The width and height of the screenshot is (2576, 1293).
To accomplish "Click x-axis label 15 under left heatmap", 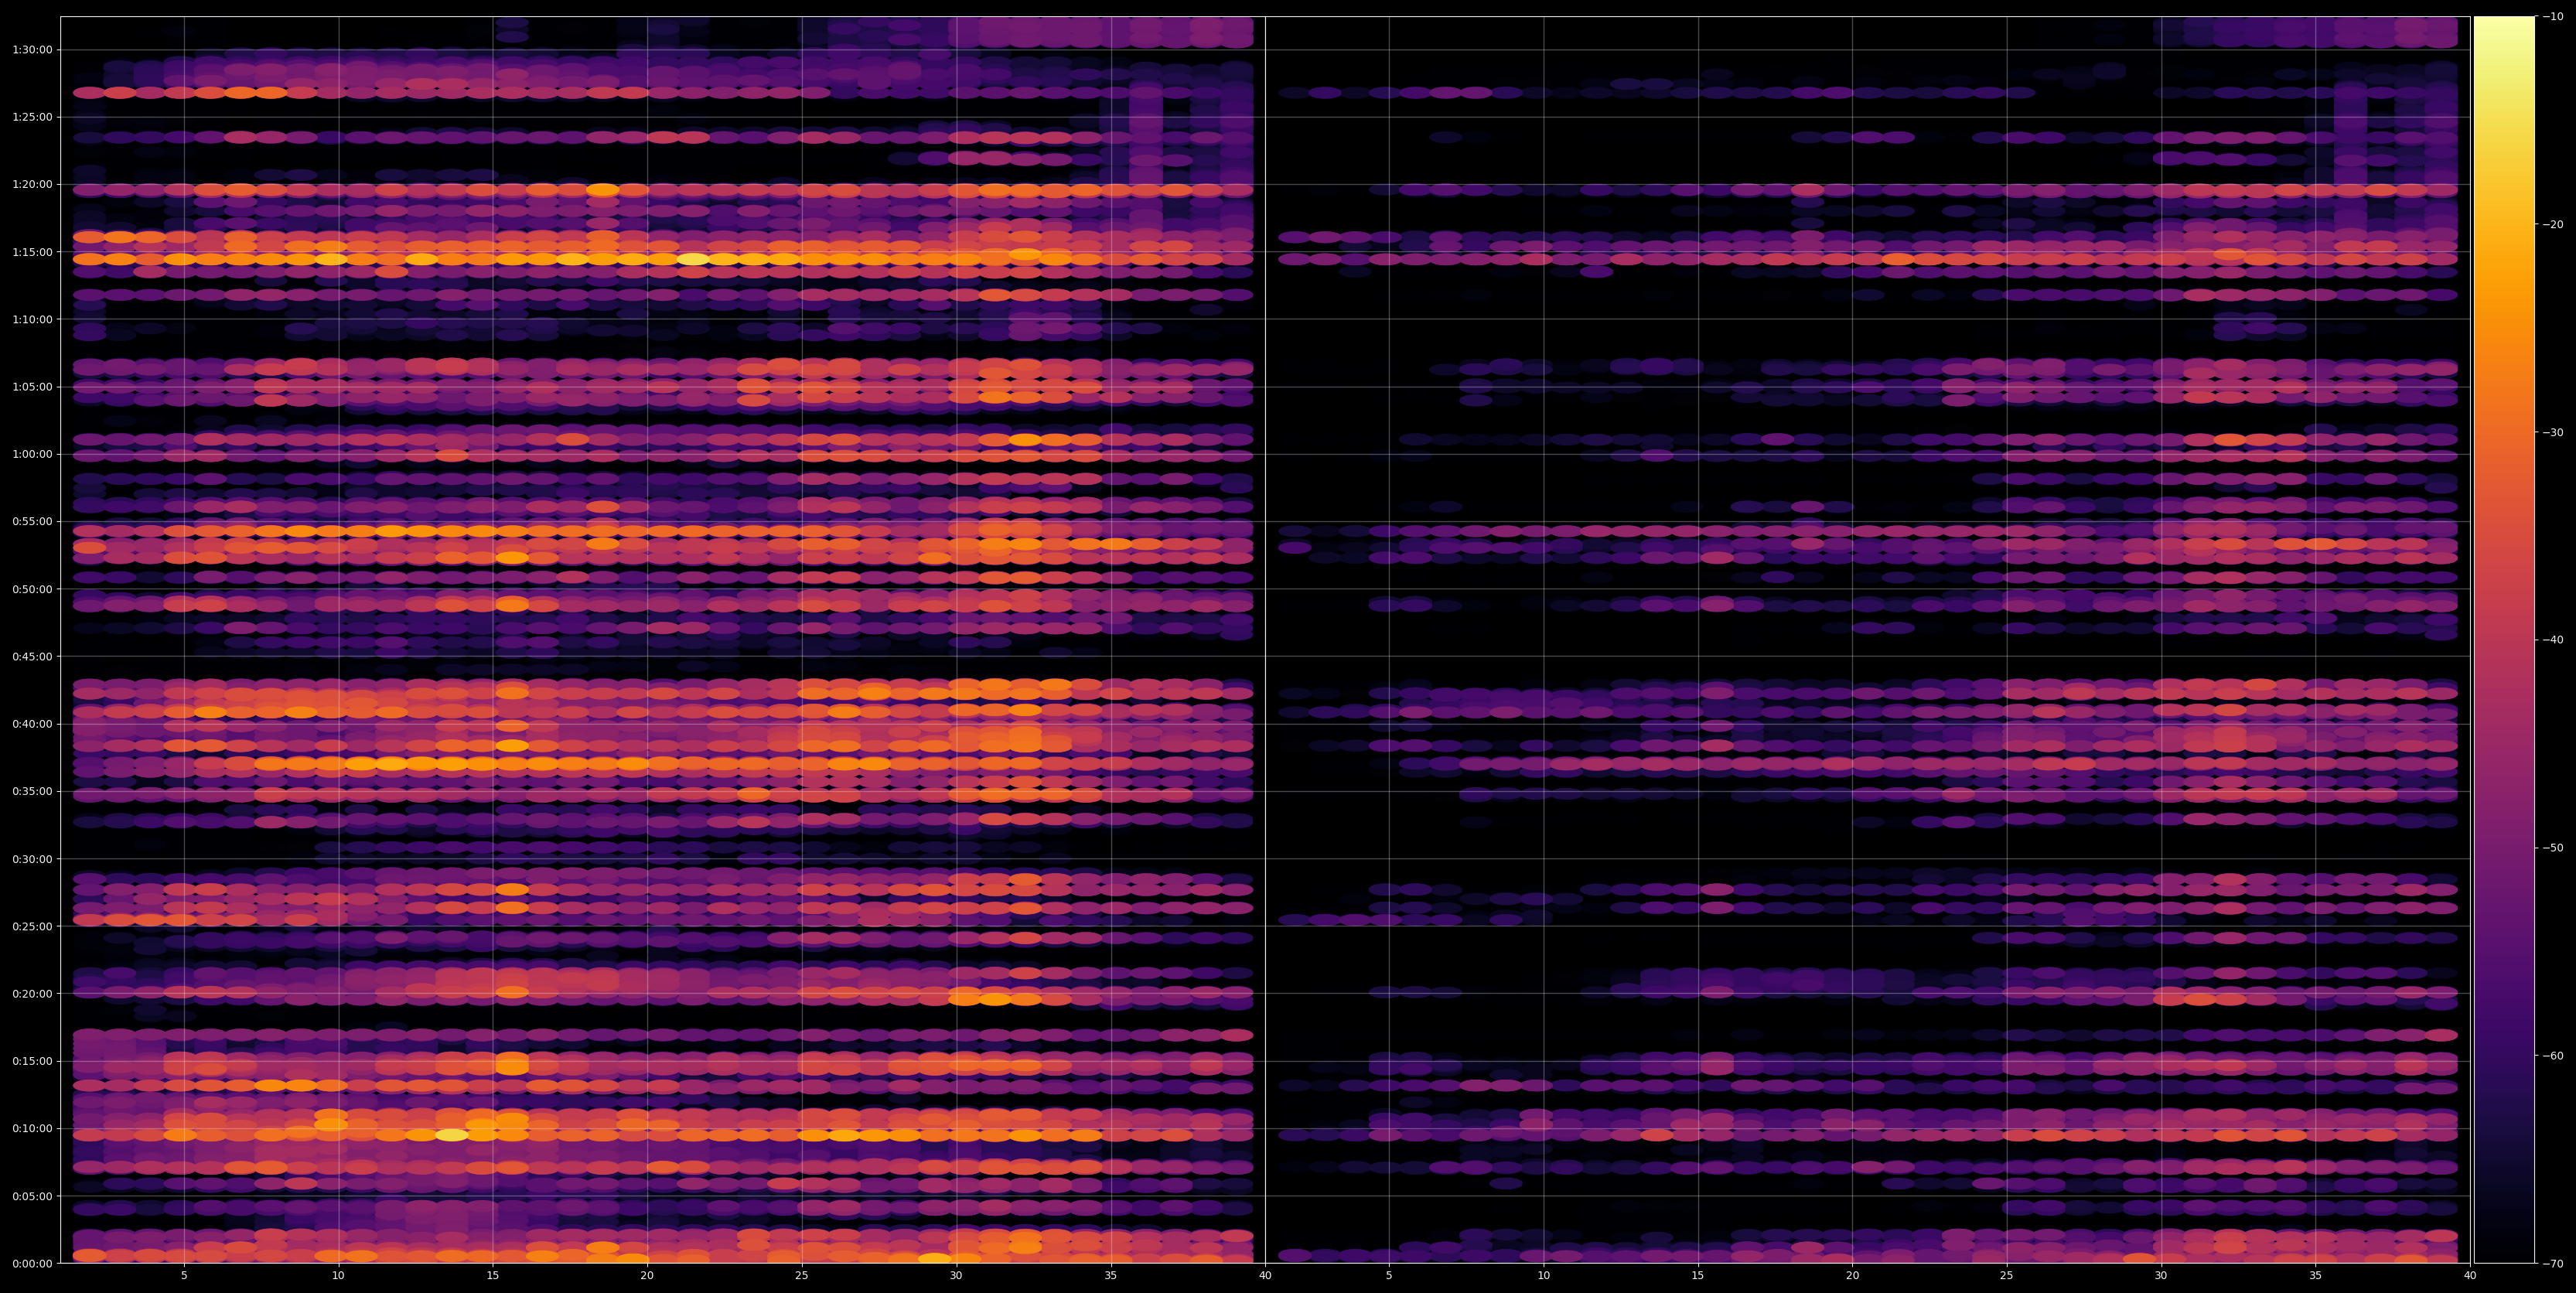I will click(x=493, y=1275).
